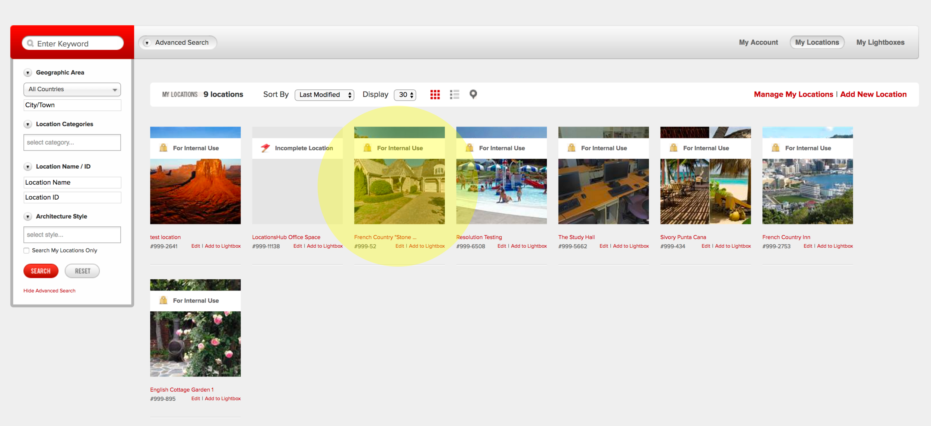Click lock icon on English Cottage Garden card
This screenshot has height=426, width=931.
click(163, 300)
